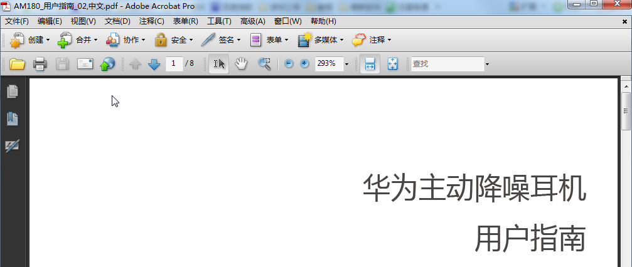Image resolution: width=632 pixels, height=267 pixels.
Task: Click the page number input field
Action: tap(174, 63)
